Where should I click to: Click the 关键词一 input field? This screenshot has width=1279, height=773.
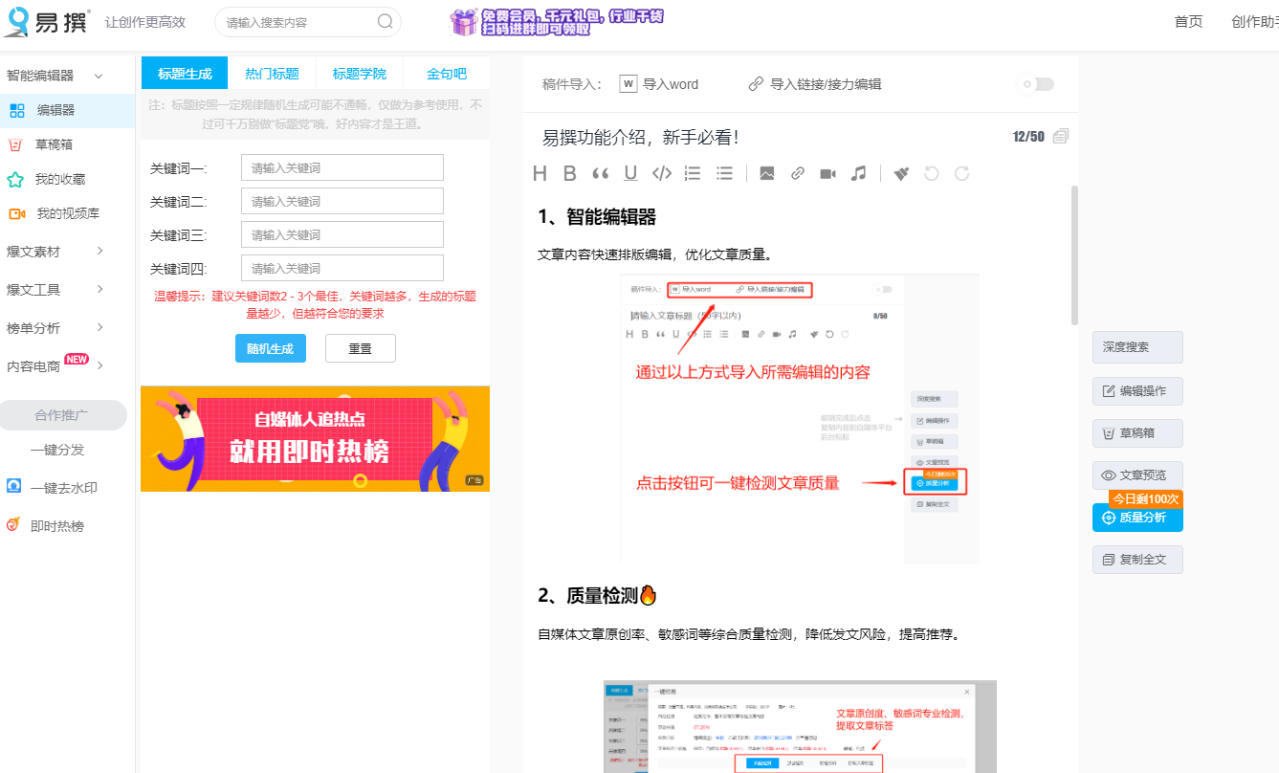(342, 166)
